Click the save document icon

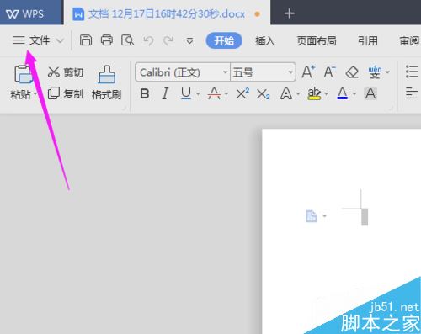86,40
